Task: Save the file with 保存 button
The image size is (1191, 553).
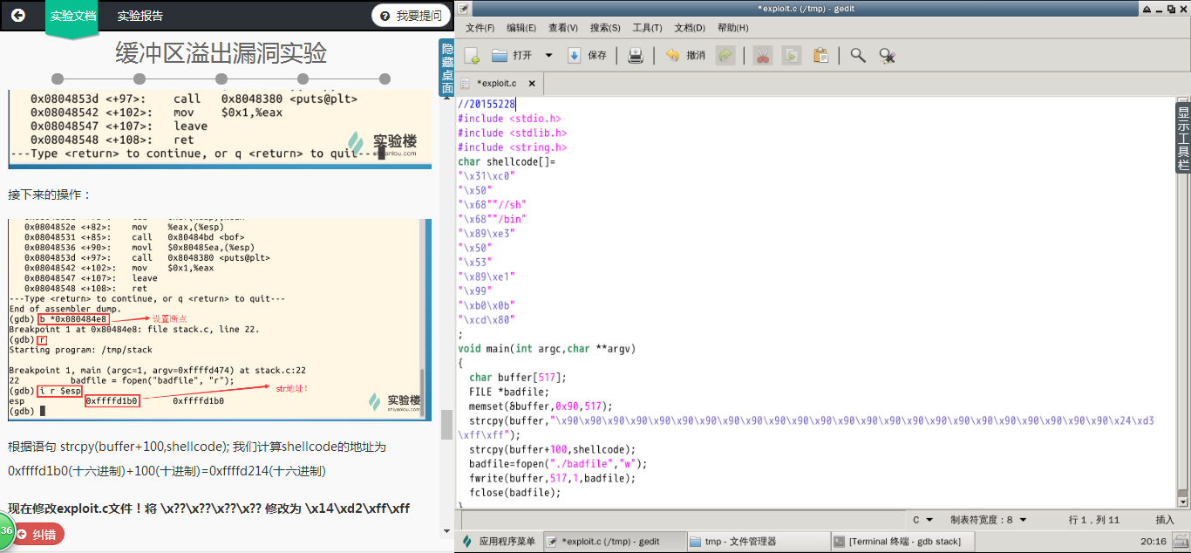Action: (x=588, y=55)
